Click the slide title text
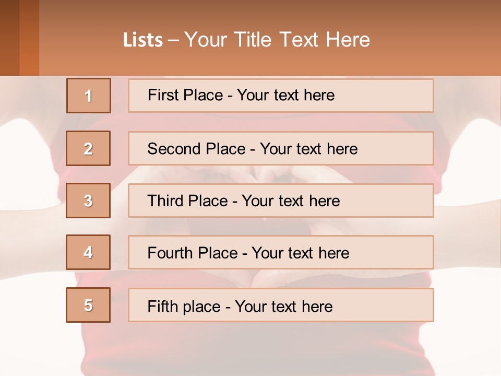 click(246, 40)
